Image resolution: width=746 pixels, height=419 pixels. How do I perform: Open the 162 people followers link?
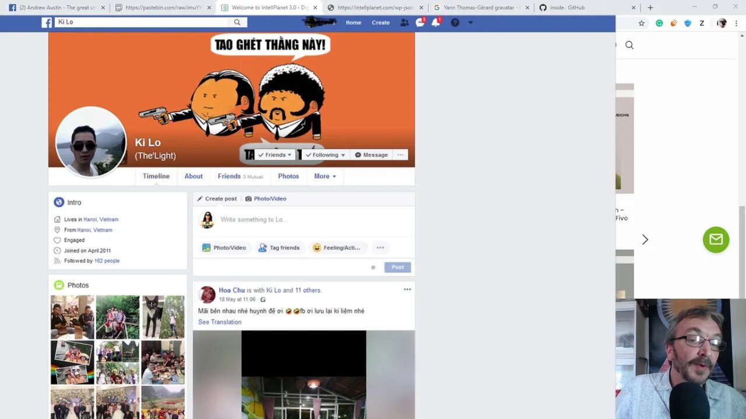click(107, 261)
